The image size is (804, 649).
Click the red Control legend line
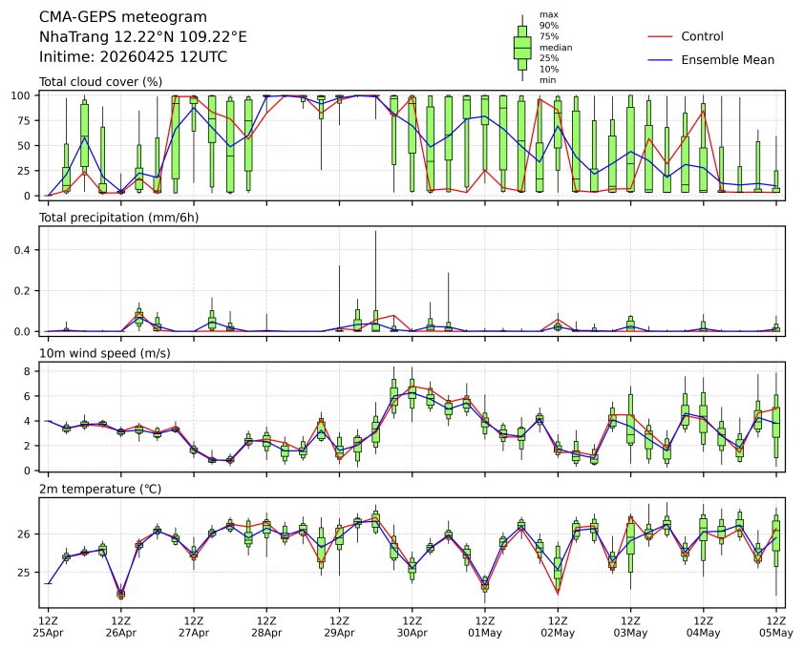pyautogui.click(x=661, y=36)
